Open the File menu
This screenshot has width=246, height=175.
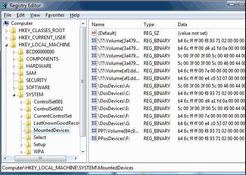tap(8, 15)
